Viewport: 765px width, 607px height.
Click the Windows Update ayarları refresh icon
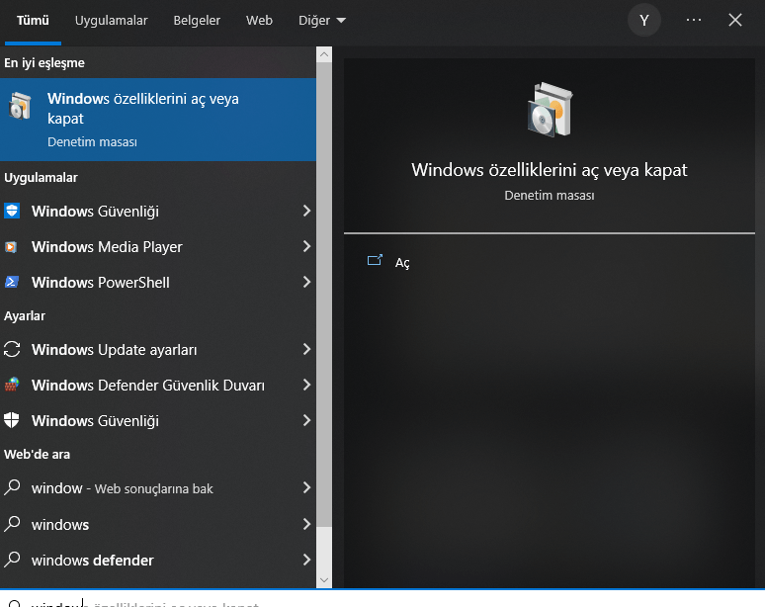12,349
